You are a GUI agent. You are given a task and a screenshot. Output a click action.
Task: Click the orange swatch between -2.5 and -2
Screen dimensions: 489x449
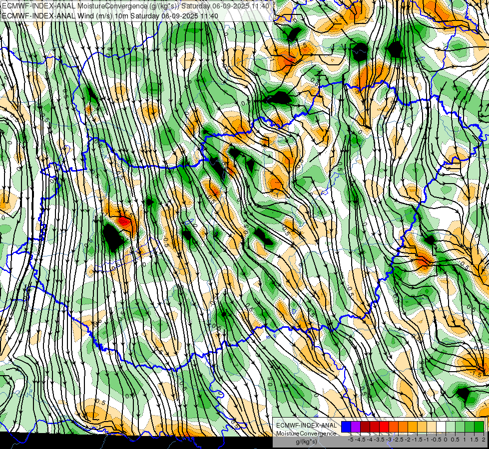click(x=403, y=427)
